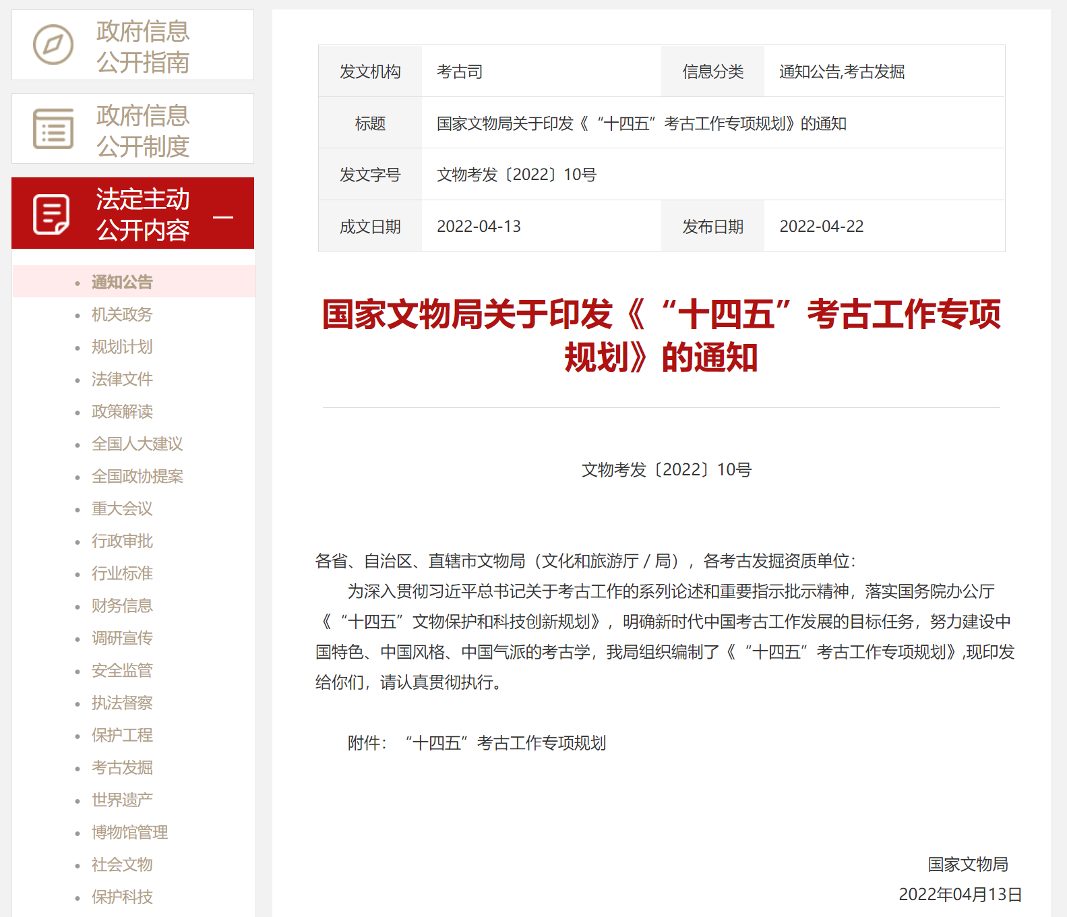Viewport: 1067px width, 917px height.
Task: Select 机关政务 in the sidebar
Action: tap(122, 314)
